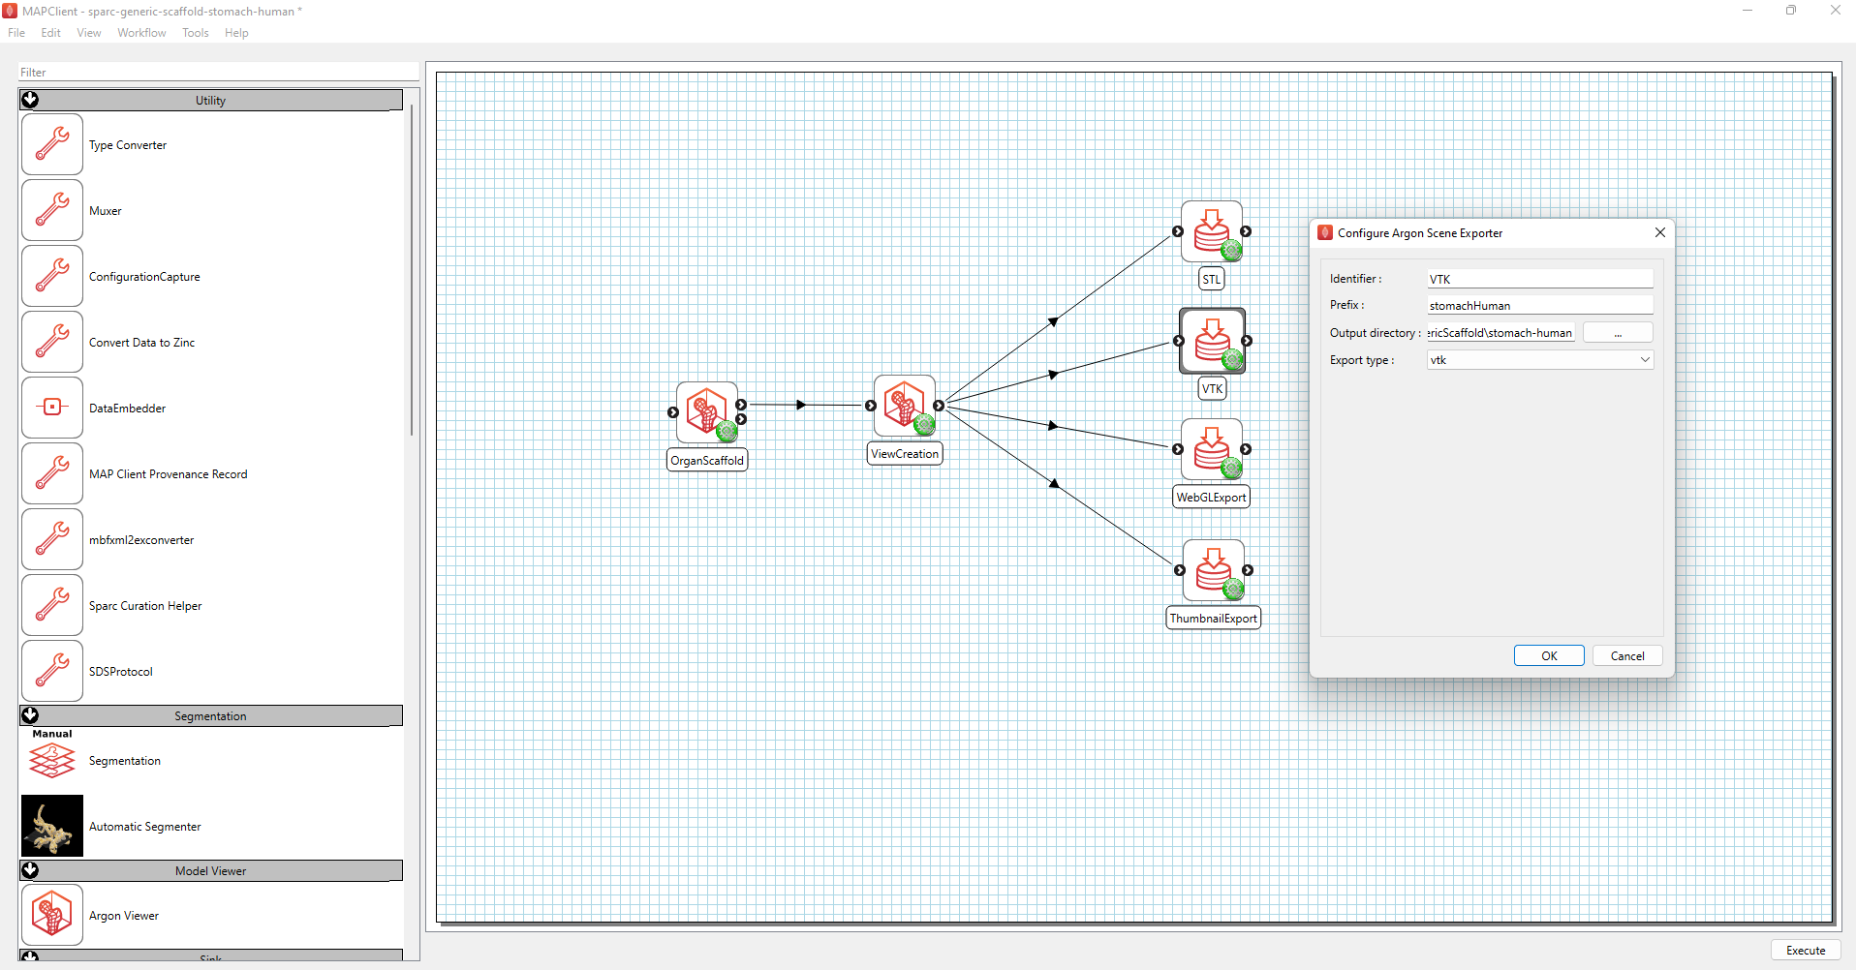
Task: Open the View menu
Action: tap(89, 33)
